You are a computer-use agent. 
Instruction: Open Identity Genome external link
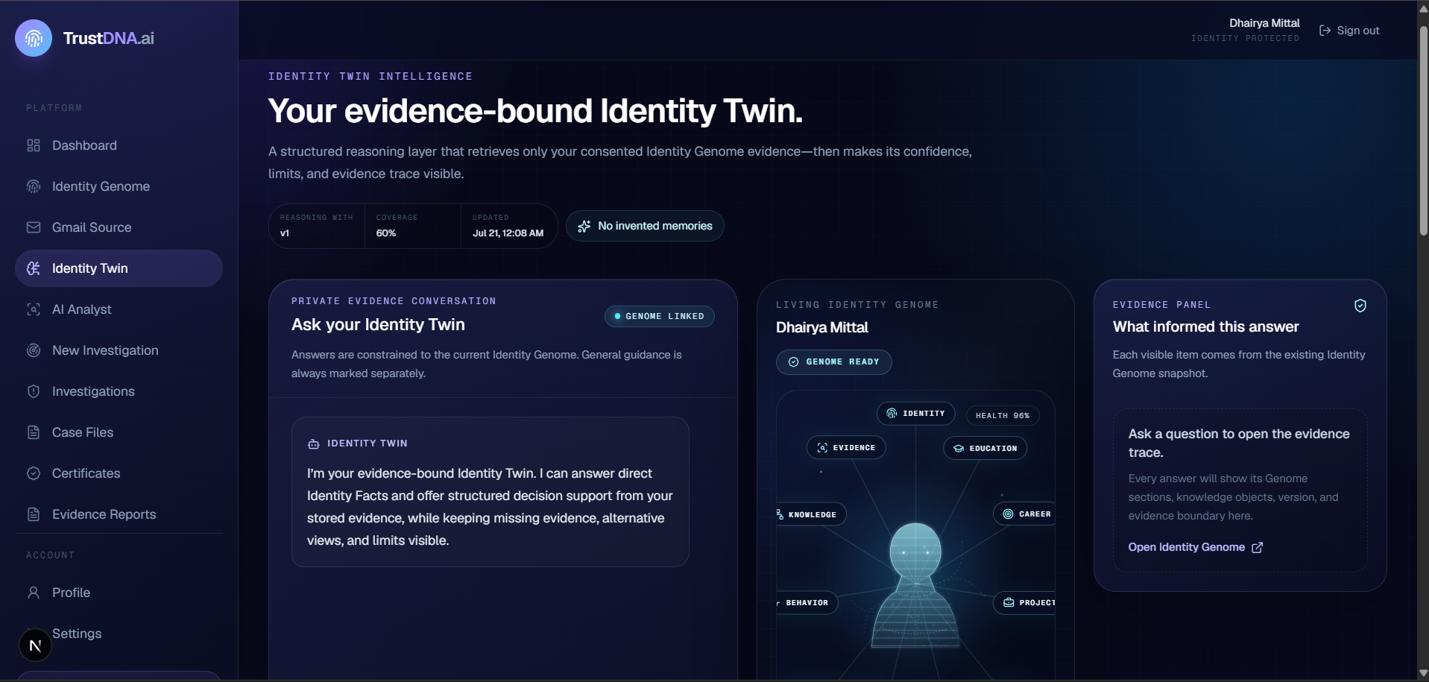(x=1195, y=547)
